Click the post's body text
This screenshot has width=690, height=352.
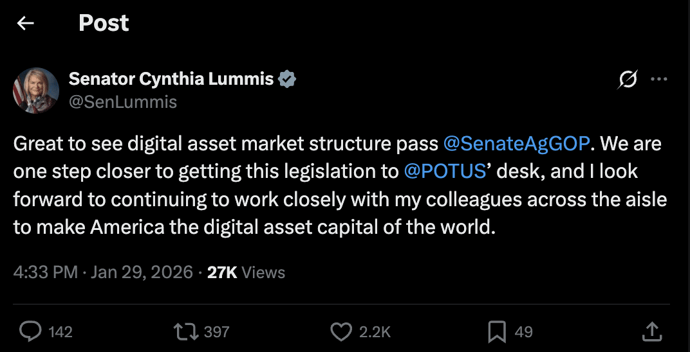click(x=257, y=200)
